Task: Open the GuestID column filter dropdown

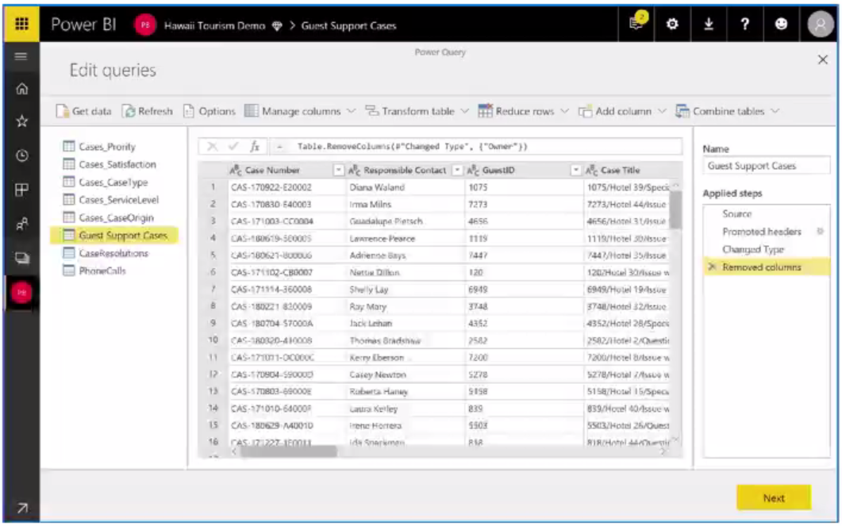Action: tap(575, 170)
